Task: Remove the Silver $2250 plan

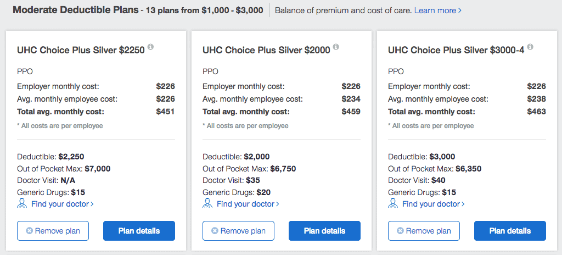Action: [x=53, y=231]
